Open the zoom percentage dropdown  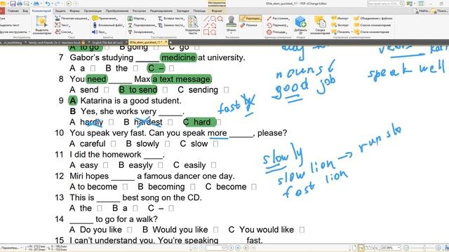pos(399,248)
